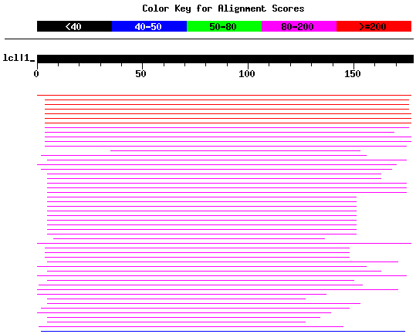Image resolution: width=416 pixels, height=334 pixels.
Task: Select the topmost red alignment hit line
Action: [224, 95]
